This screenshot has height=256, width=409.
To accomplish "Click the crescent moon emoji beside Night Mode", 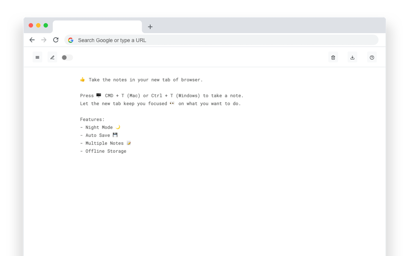I will (x=117, y=127).
